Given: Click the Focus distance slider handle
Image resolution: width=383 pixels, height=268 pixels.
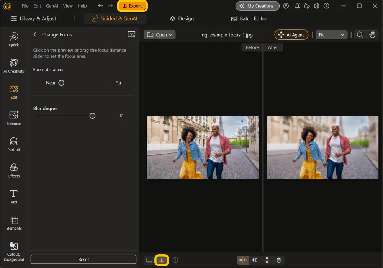Looking at the screenshot, I should 61,83.
